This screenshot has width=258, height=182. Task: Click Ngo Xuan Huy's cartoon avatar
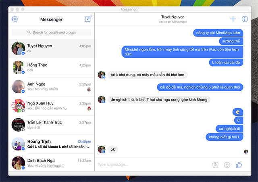coord(18,106)
